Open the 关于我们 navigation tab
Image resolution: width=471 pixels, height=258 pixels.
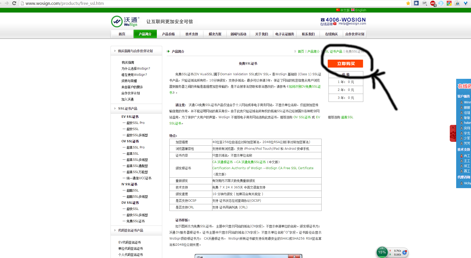pyautogui.click(x=261, y=34)
